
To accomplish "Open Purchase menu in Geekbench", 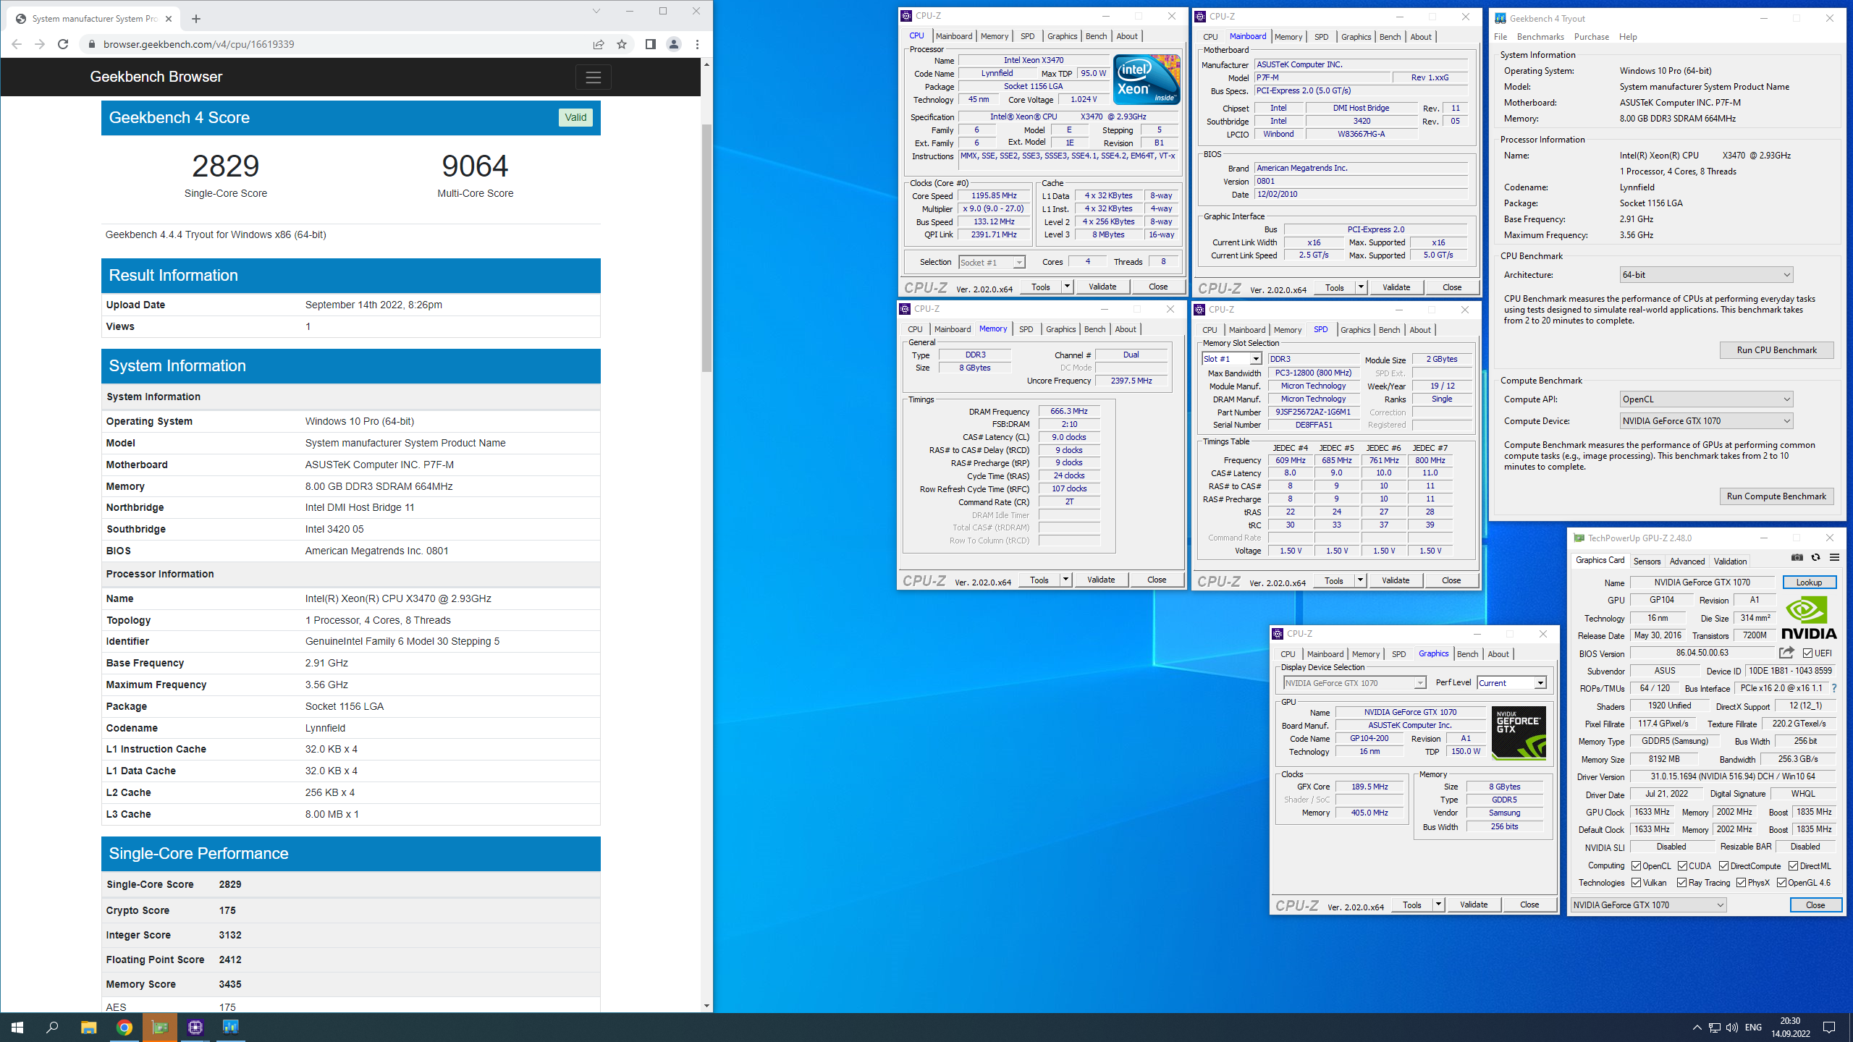I will tap(1592, 37).
